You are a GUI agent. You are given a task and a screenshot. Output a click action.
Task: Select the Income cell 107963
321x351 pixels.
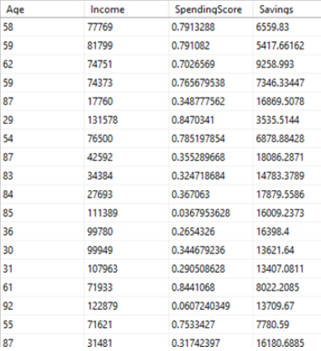127,269
